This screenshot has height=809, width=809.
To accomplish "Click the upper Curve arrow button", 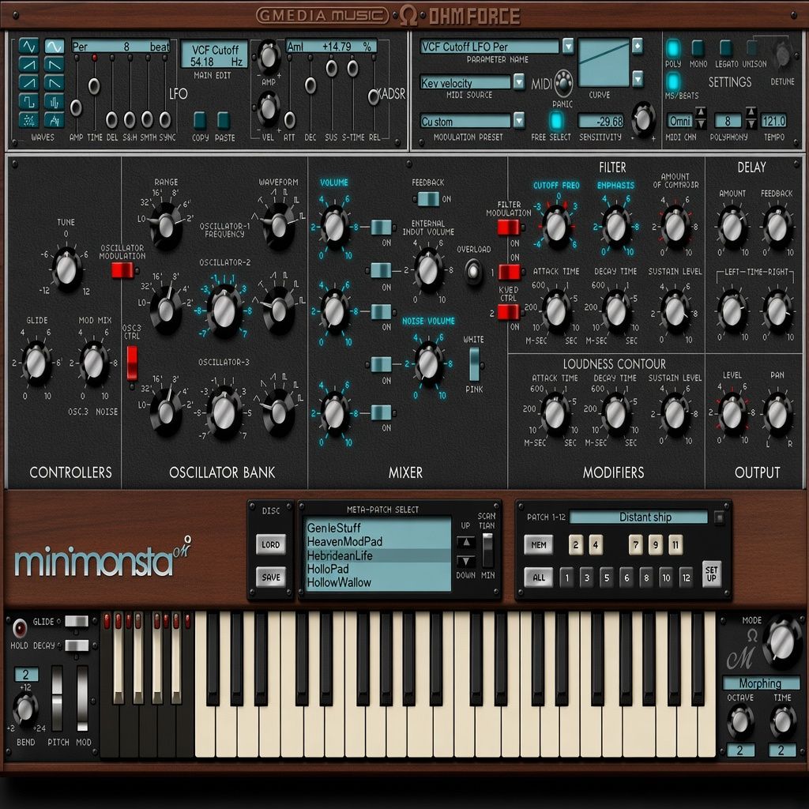I will [x=638, y=46].
